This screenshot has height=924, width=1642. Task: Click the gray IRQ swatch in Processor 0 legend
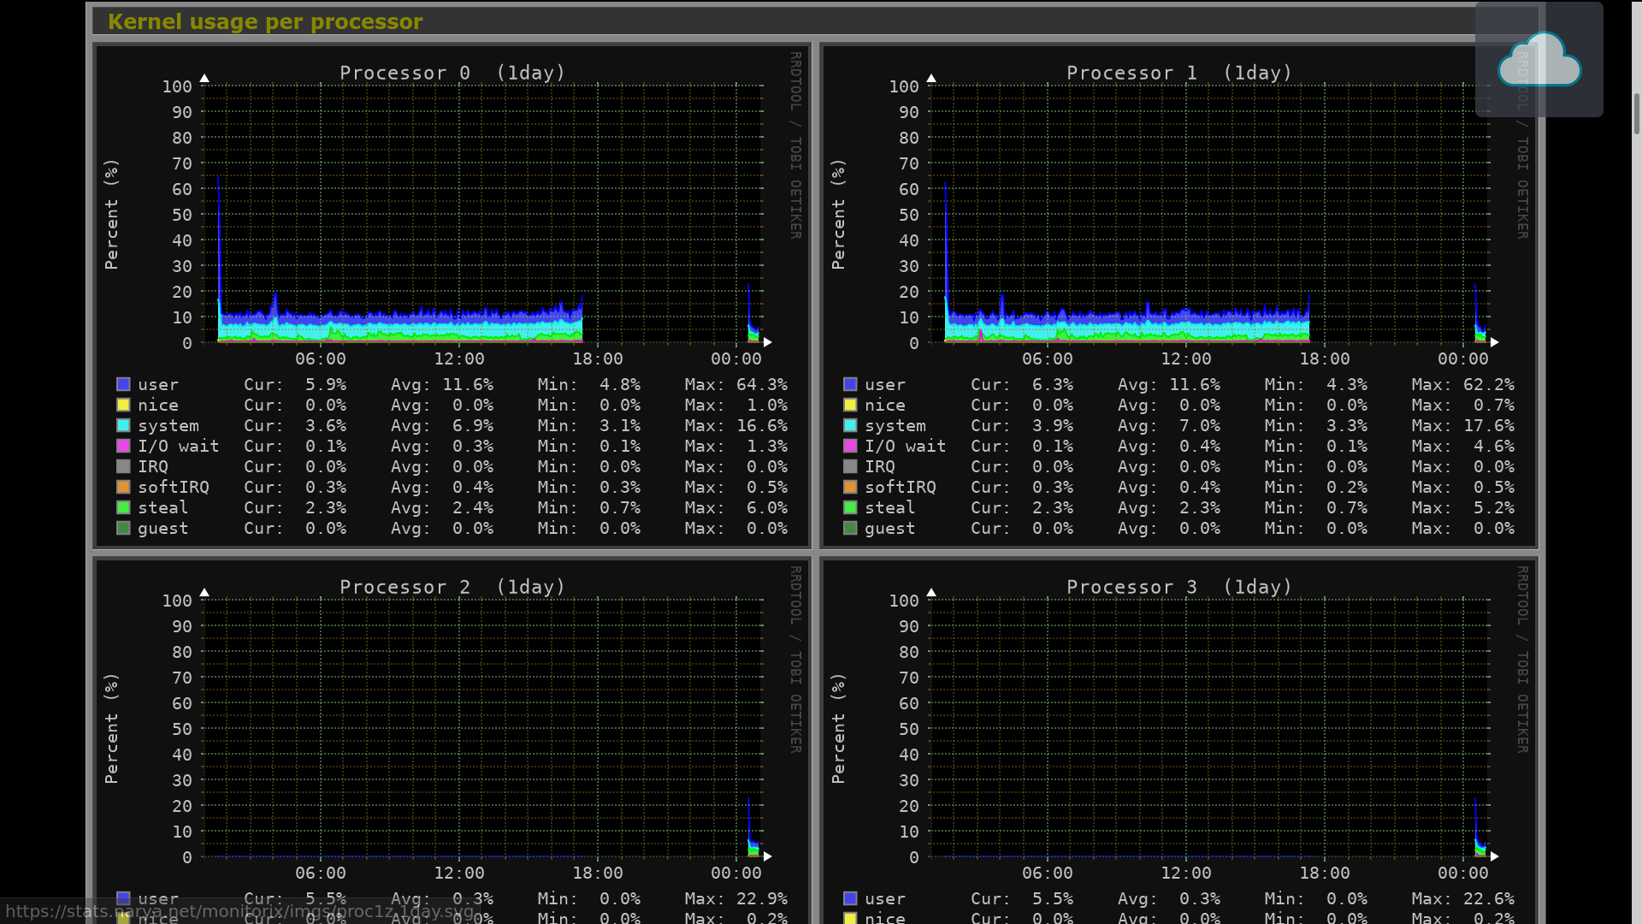pos(123,466)
